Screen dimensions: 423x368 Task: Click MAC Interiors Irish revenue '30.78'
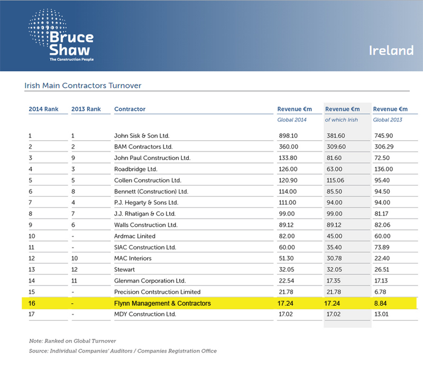tap(334, 259)
